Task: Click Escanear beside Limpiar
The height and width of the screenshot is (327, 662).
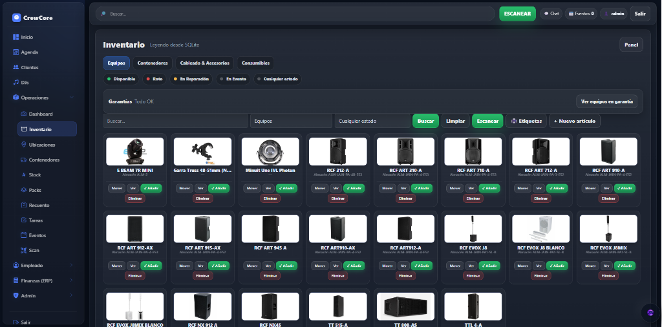Action: pos(487,121)
